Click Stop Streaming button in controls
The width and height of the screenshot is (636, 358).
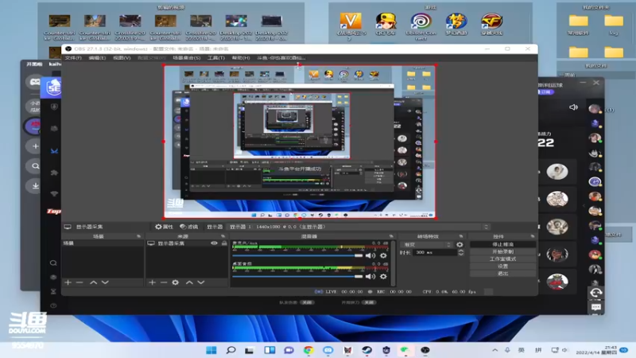pyautogui.click(x=502, y=244)
